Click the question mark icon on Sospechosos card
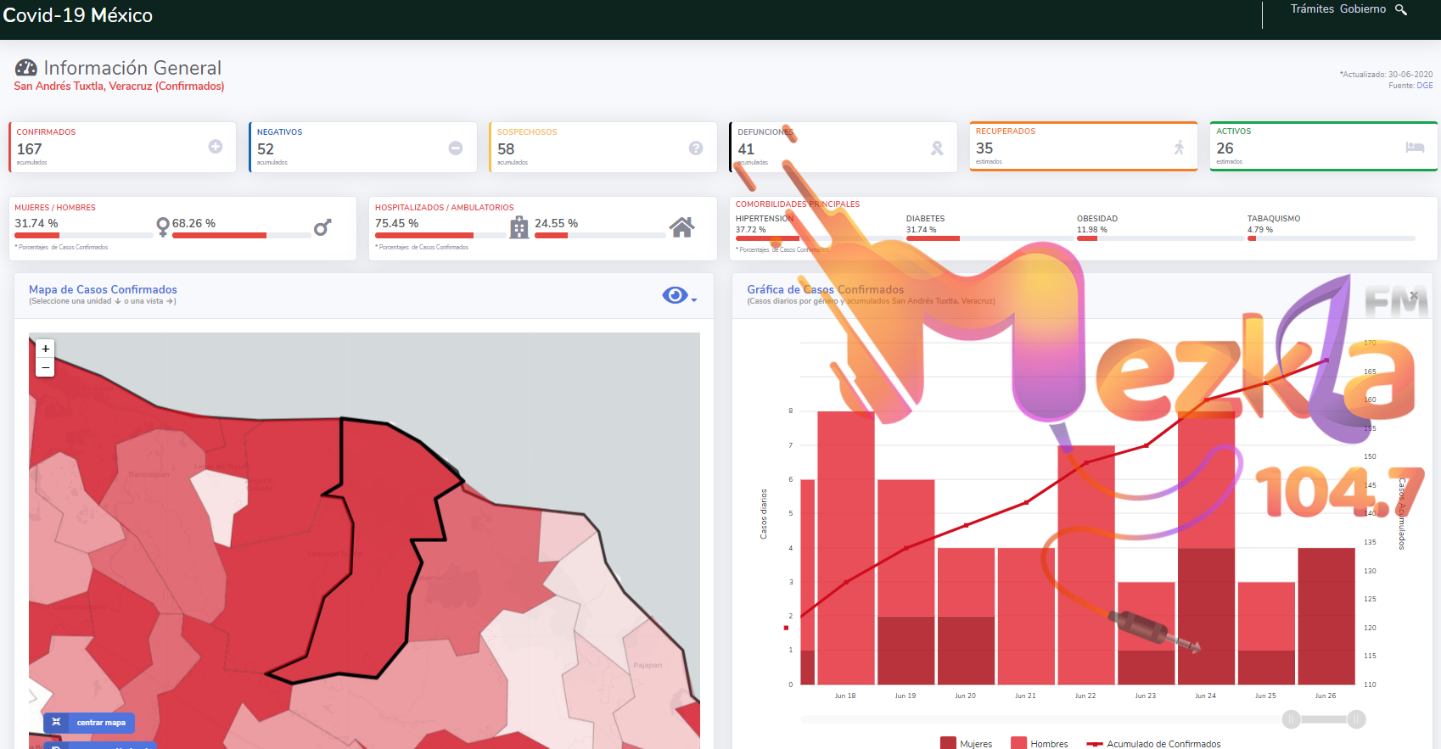The height and width of the screenshot is (749, 1441). pos(696,148)
